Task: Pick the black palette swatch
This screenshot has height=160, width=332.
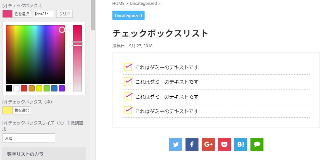Action: pyautogui.click(x=9, y=89)
